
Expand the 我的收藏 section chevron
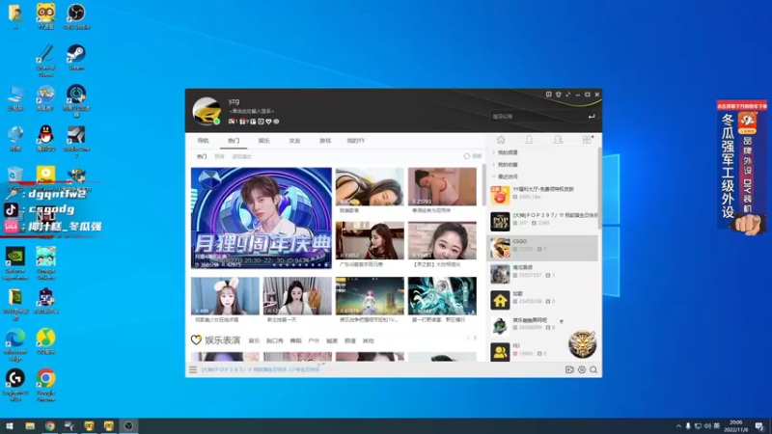(x=494, y=164)
